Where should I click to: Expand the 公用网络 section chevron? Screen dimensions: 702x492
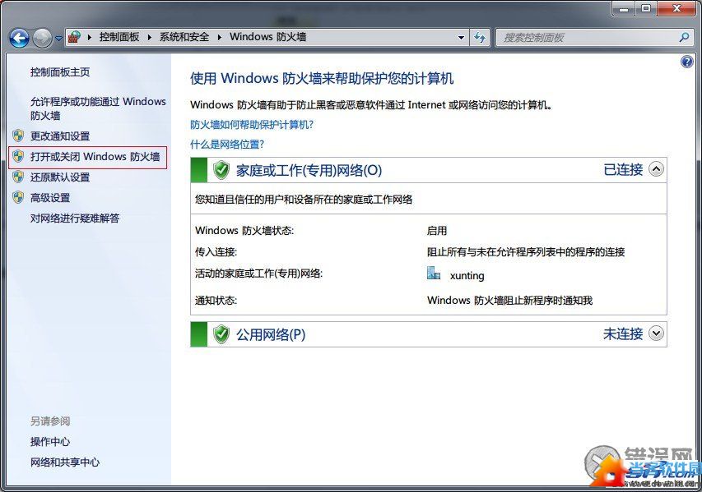point(657,333)
